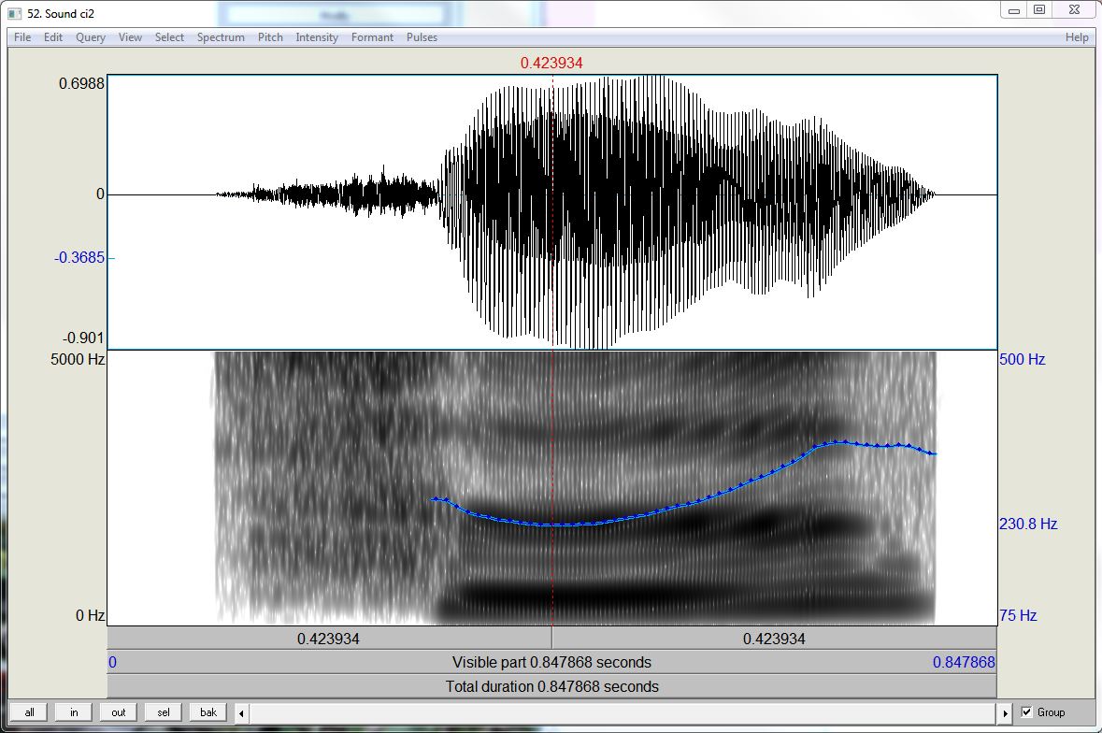Open the View menu
Image resolution: width=1102 pixels, height=733 pixels.
pos(130,37)
